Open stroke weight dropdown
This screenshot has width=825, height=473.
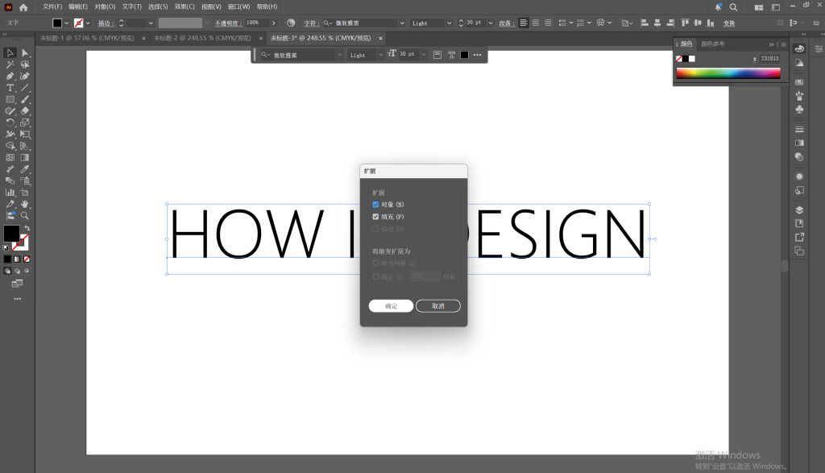point(151,23)
